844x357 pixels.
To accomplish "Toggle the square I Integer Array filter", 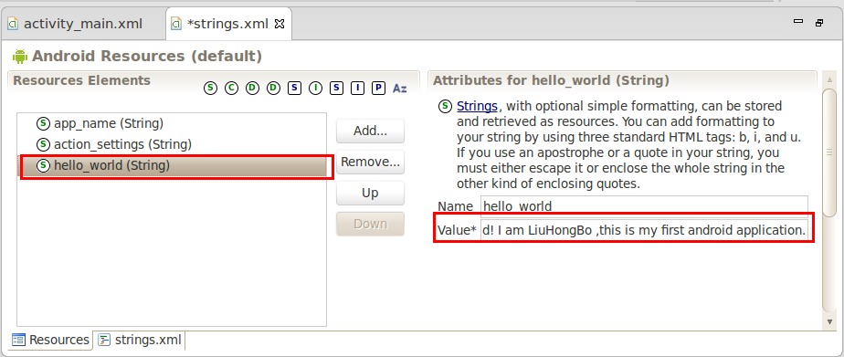I will [x=357, y=89].
